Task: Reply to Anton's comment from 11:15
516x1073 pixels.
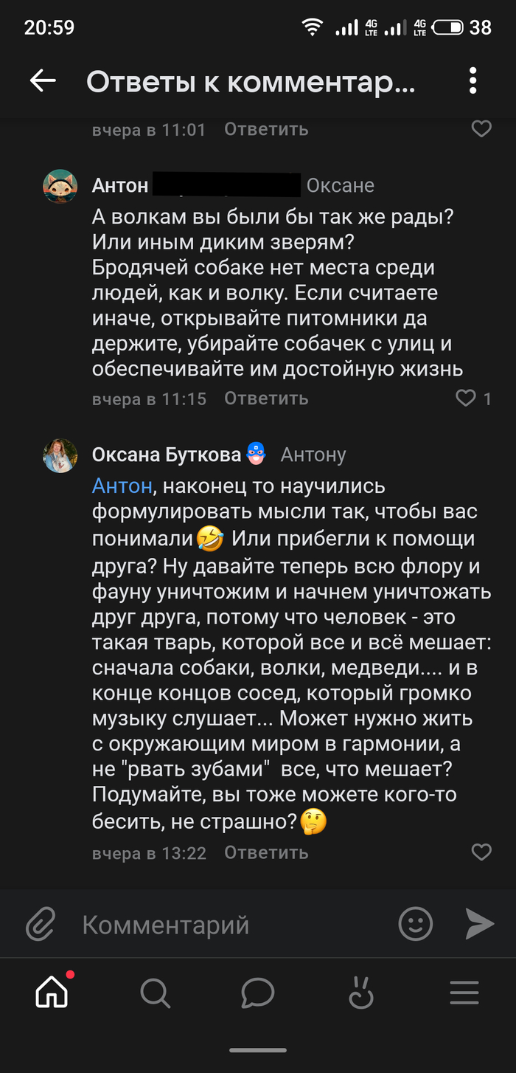Action: click(266, 399)
